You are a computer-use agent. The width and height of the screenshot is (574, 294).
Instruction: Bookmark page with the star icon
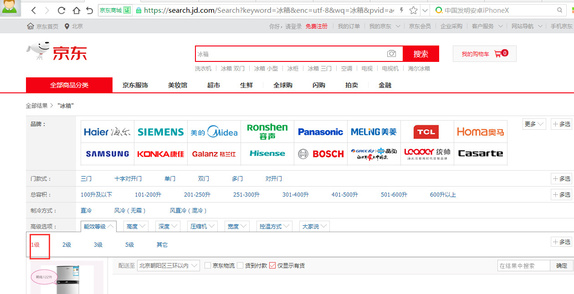coord(413,10)
